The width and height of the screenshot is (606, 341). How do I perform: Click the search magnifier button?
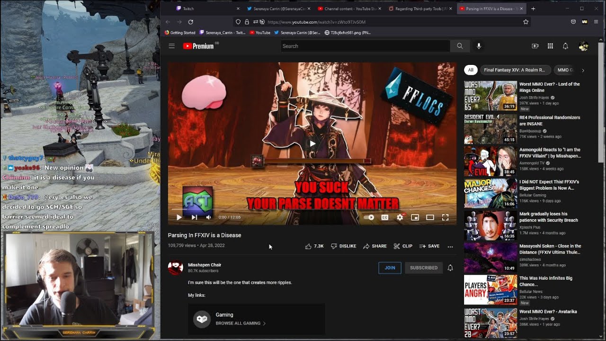coord(460,46)
